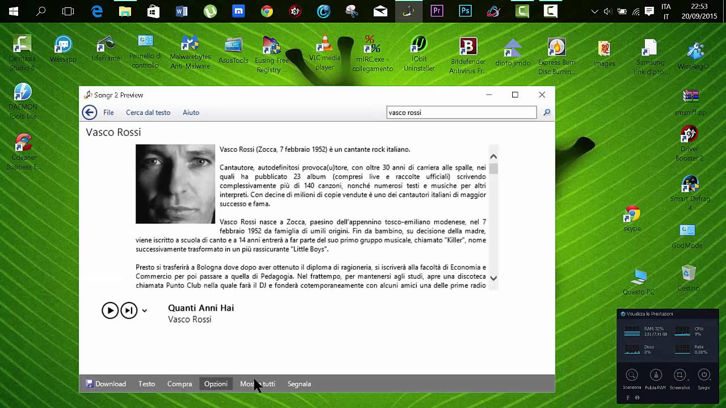The width and height of the screenshot is (726, 408).
Task: Click the magnifier search icon in Songr
Action: (x=547, y=112)
